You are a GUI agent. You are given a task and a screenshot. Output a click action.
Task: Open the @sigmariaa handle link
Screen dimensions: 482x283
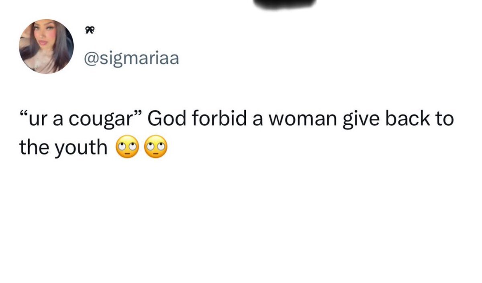click(131, 59)
